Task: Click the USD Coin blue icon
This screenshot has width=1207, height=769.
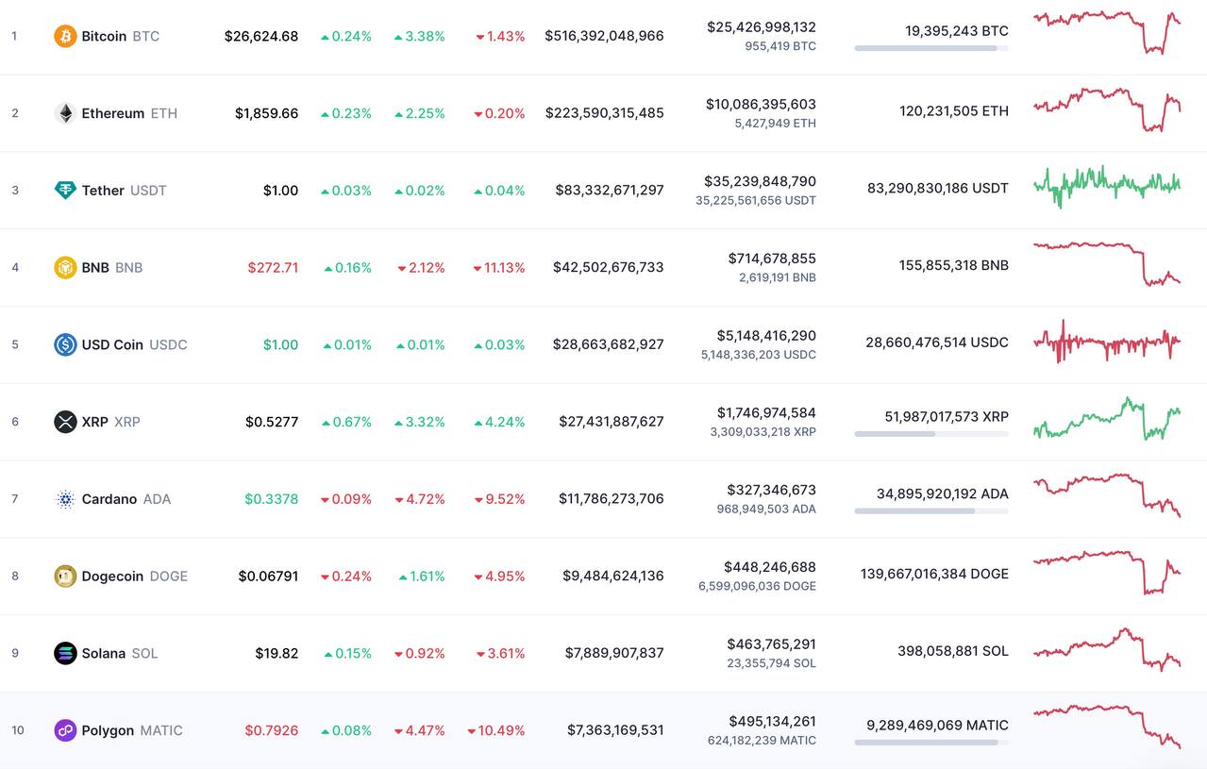Action: 65,344
